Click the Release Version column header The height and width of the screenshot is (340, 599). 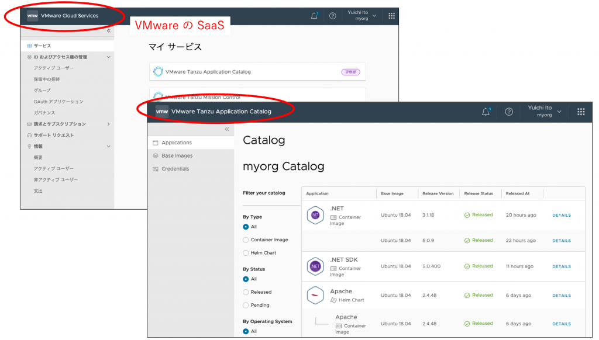point(438,193)
